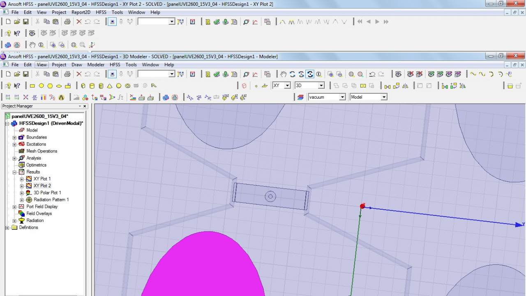This screenshot has width=526, height=296.
Task: Activate the Pan hand tool
Action: 284,74
